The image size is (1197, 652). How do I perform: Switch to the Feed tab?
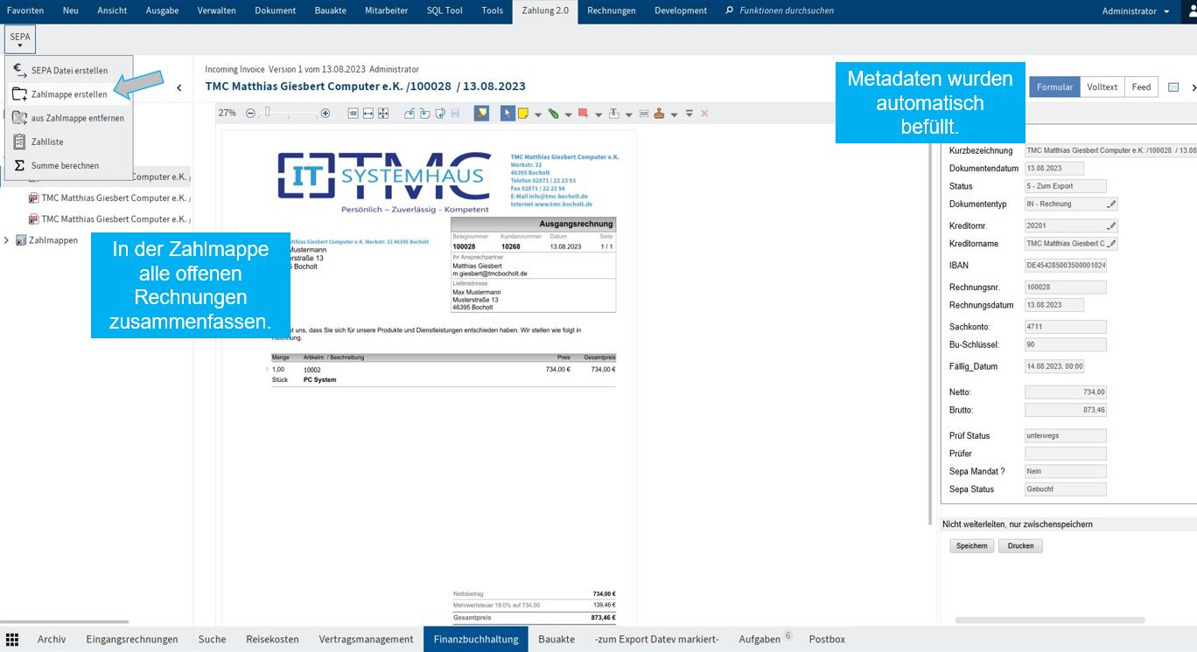click(1141, 87)
